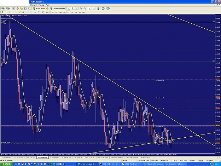Screen dimensions: 221x166
Task: Select the Crosshair tool
Action: (x=7, y=12)
